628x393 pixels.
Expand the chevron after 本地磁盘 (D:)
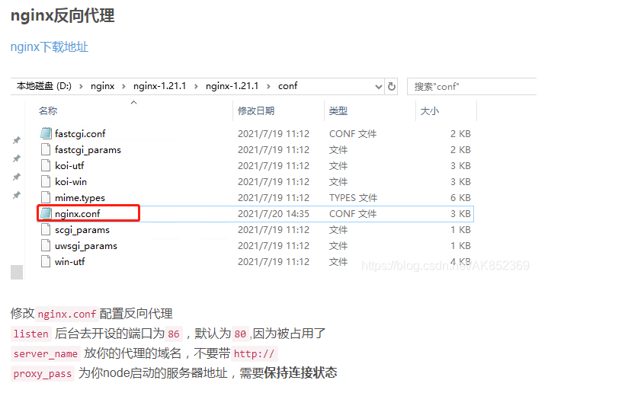coord(82,86)
